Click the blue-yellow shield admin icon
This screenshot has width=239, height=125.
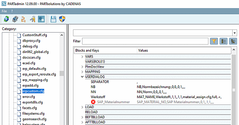(62, 19)
